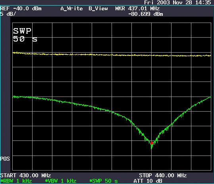Click the green trace left starting point
This screenshot has width=214, height=184.
[x=13, y=97]
